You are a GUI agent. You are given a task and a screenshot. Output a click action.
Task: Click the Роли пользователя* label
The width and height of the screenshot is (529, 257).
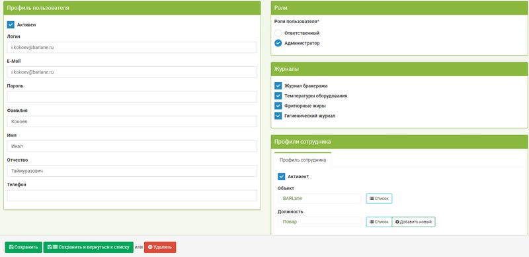(x=296, y=21)
